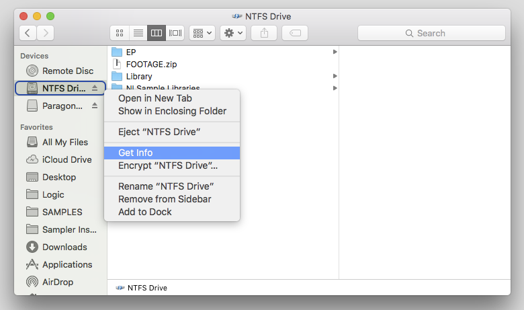Click the Edit Tags toolbar button
The image size is (524, 310).
(294, 32)
